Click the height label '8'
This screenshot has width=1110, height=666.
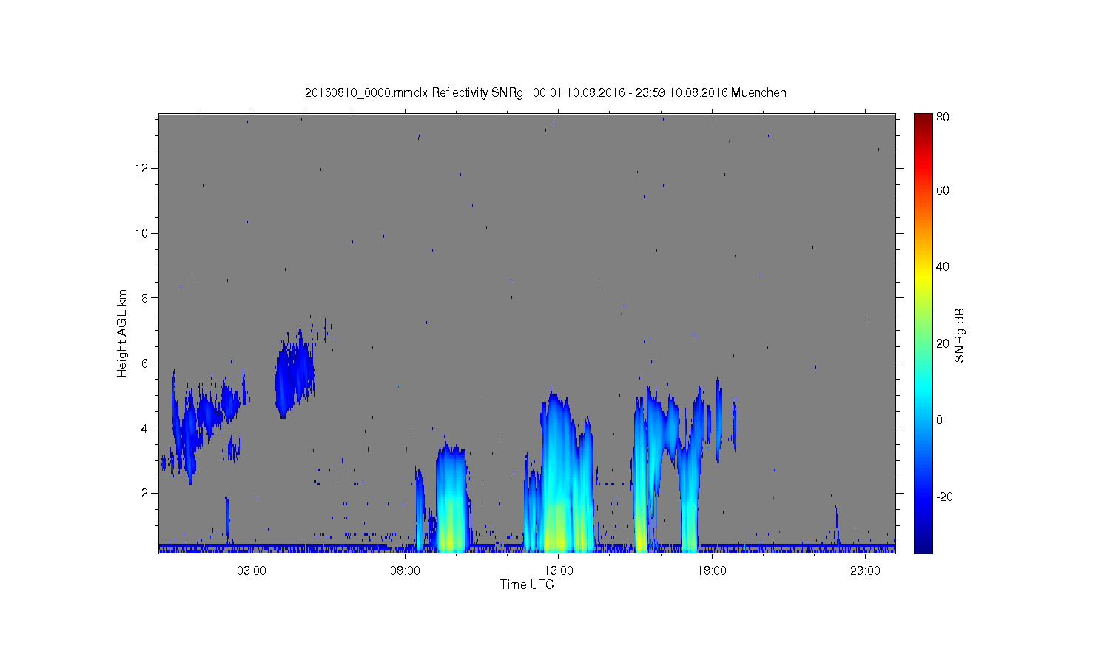click(145, 298)
